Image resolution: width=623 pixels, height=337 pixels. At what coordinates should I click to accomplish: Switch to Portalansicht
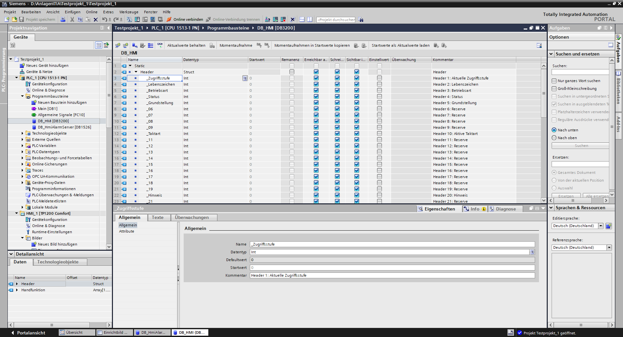point(28,333)
